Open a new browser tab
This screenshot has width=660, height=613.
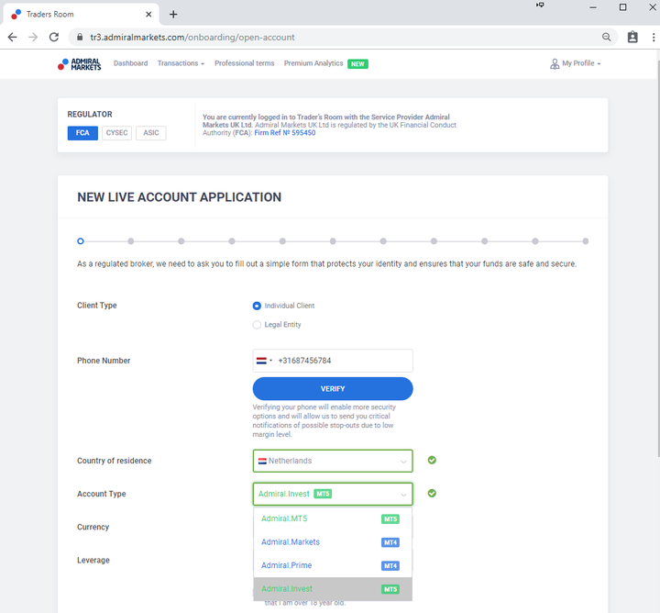173,15
